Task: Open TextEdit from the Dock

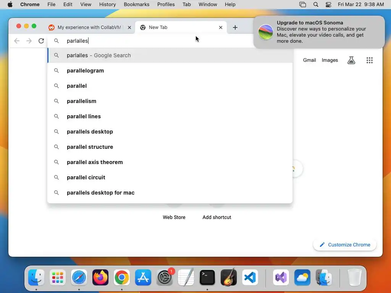Action: 186,277
